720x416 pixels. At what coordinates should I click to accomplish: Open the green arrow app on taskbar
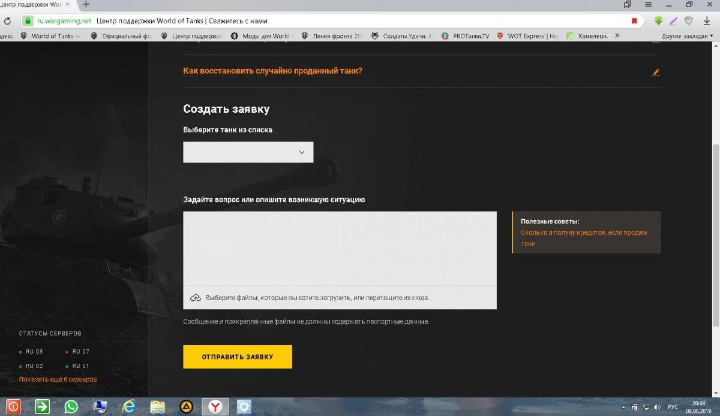coord(42,407)
